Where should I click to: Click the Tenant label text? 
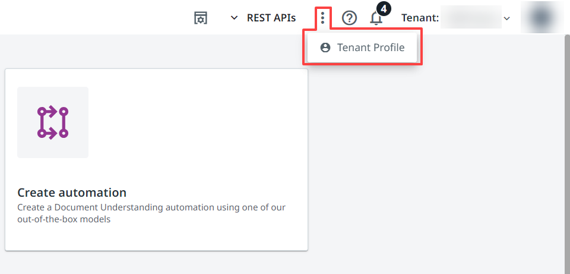point(420,18)
